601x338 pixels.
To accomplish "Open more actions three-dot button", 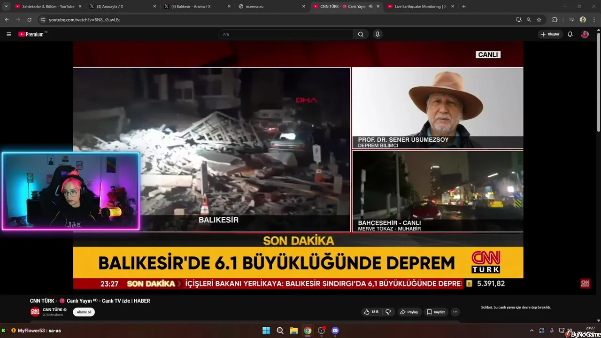I will (x=455, y=312).
